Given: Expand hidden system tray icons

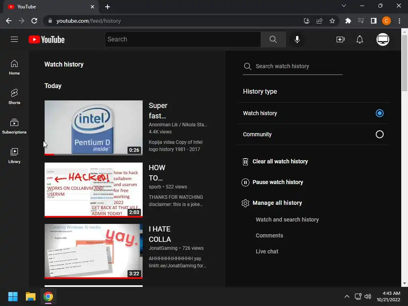Looking at the screenshot, I should point(347,296).
